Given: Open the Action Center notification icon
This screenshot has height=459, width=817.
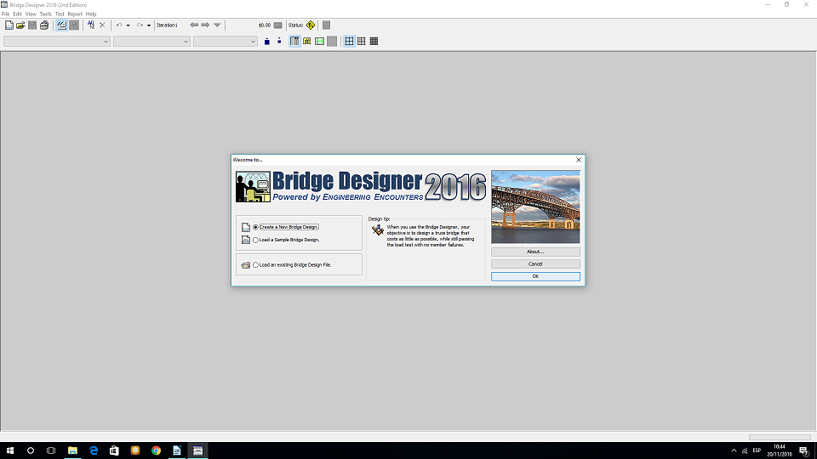Looking at the screenshot, I should 804,450.
